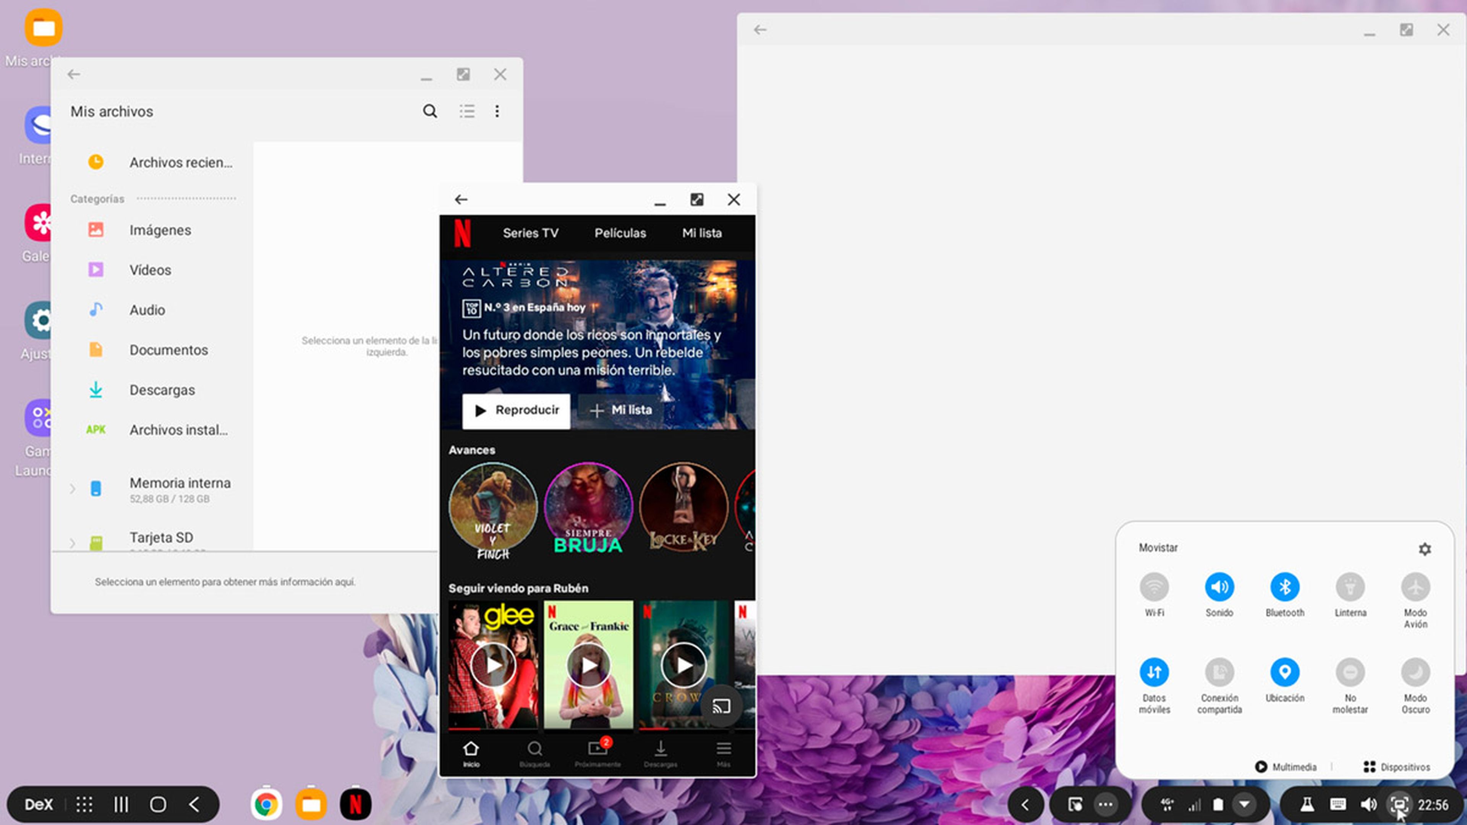Toggle Datos móviles

coord(1154,672)
